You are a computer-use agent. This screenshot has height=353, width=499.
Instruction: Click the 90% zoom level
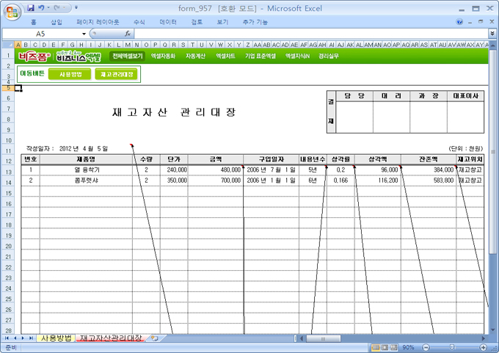click(408, 347)
